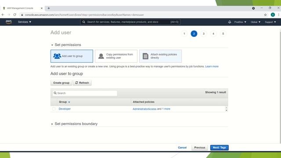Choose Add user to group option
The width and height of the screenshot is (281, 158).
click(72, 56)
